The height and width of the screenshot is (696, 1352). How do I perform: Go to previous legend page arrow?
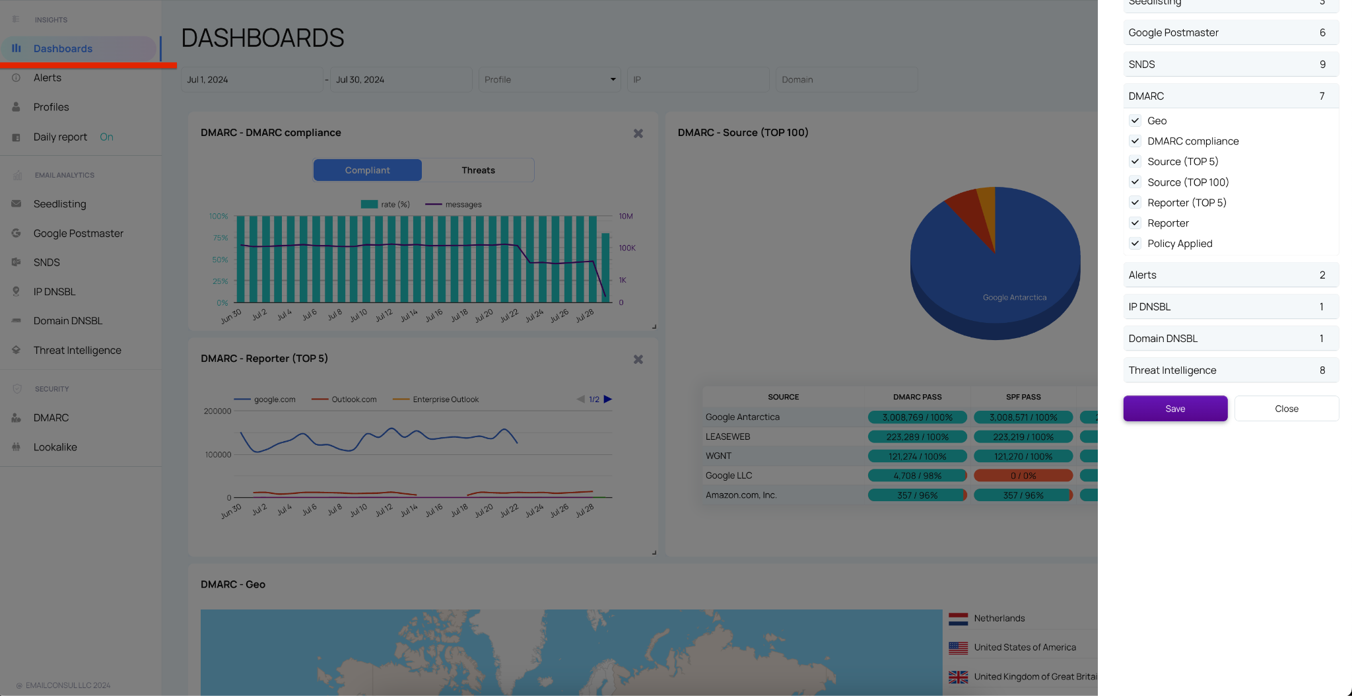tap(581, 399)
